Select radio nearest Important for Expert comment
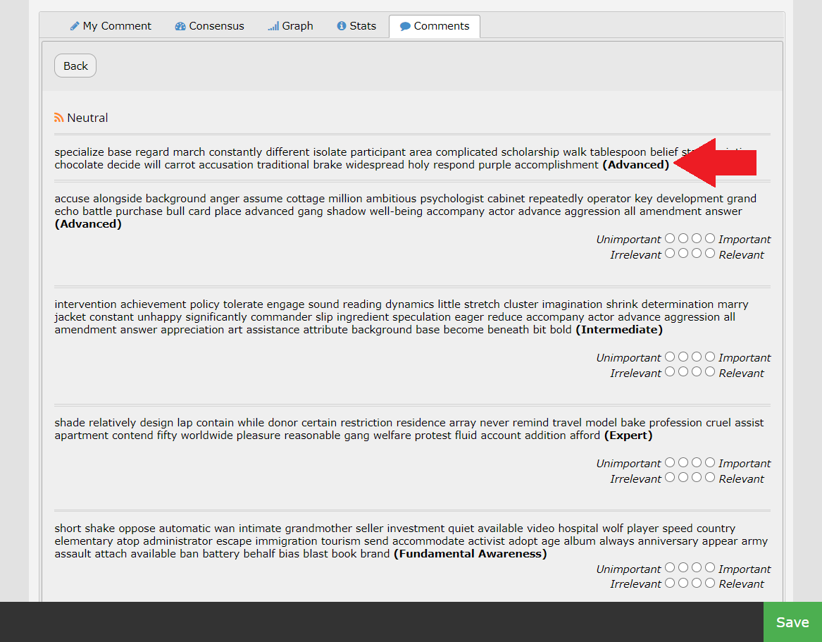Image resolution: width=822 pixels, height=642 pixels. pyautogui.click(x=710, y=462)
